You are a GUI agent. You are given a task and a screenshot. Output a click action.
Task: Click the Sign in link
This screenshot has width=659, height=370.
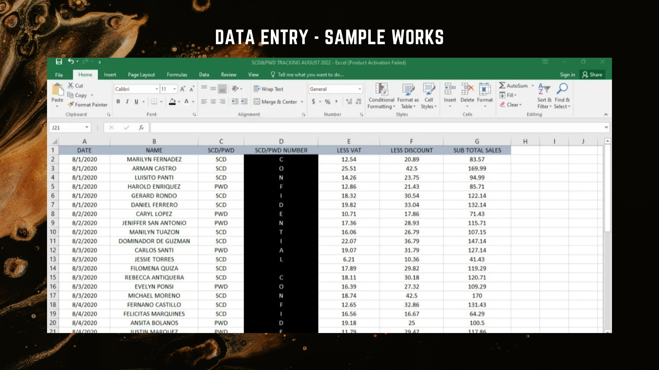point(567,75)
